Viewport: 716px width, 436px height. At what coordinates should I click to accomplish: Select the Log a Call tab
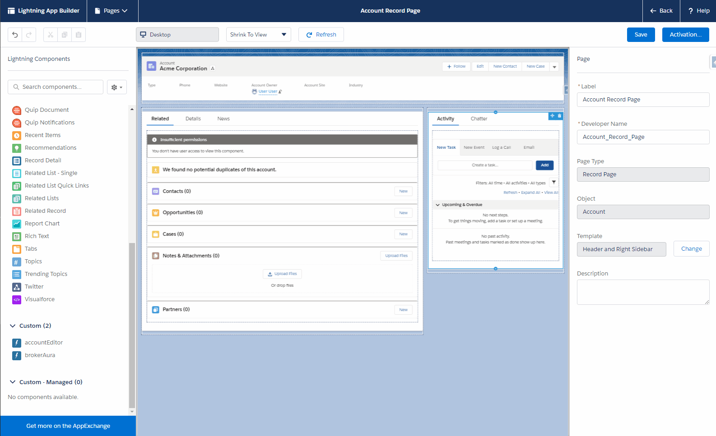[x=502, y=147]
